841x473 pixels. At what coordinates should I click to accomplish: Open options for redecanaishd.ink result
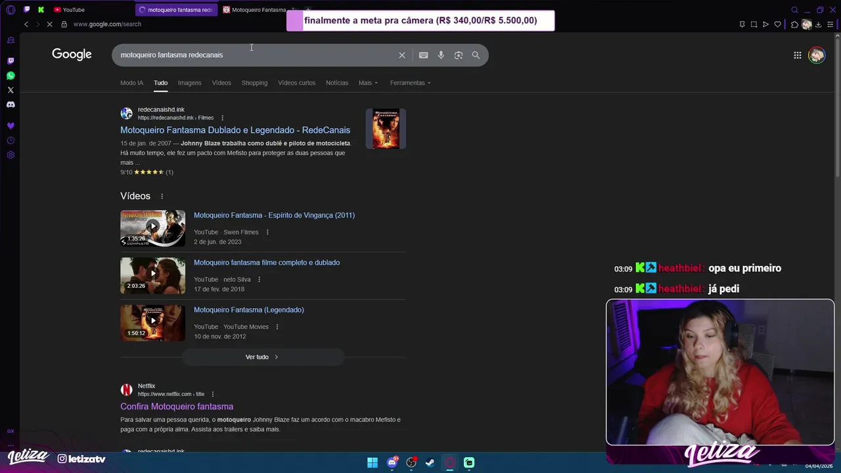coord(222,118)
